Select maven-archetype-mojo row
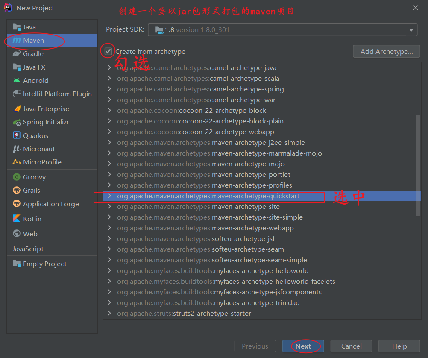This screenshot has height=358, width=428. point(262,164)
